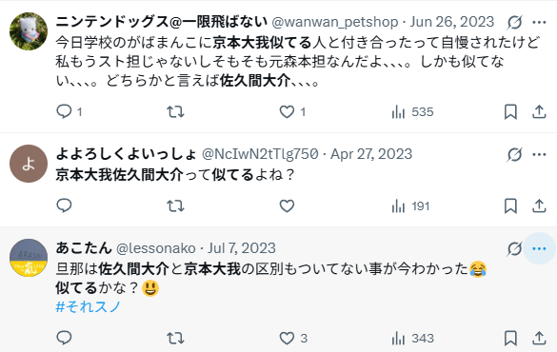The width and height of the screenshot is (557, 352).
Task: Open highlighted more menu on lessonako tweet
Action: [539, 248]
